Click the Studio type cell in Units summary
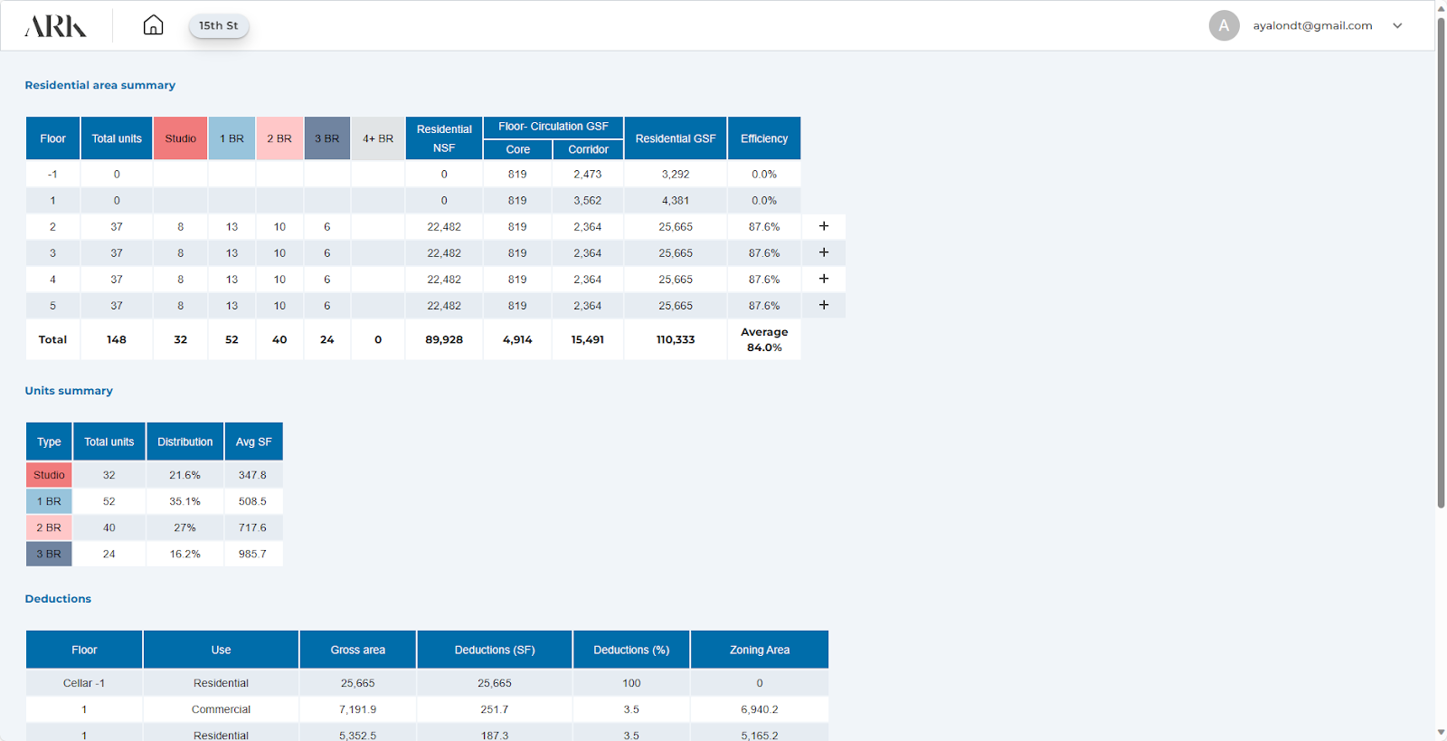The image size is (1447, 741). (x=49, y=475)
